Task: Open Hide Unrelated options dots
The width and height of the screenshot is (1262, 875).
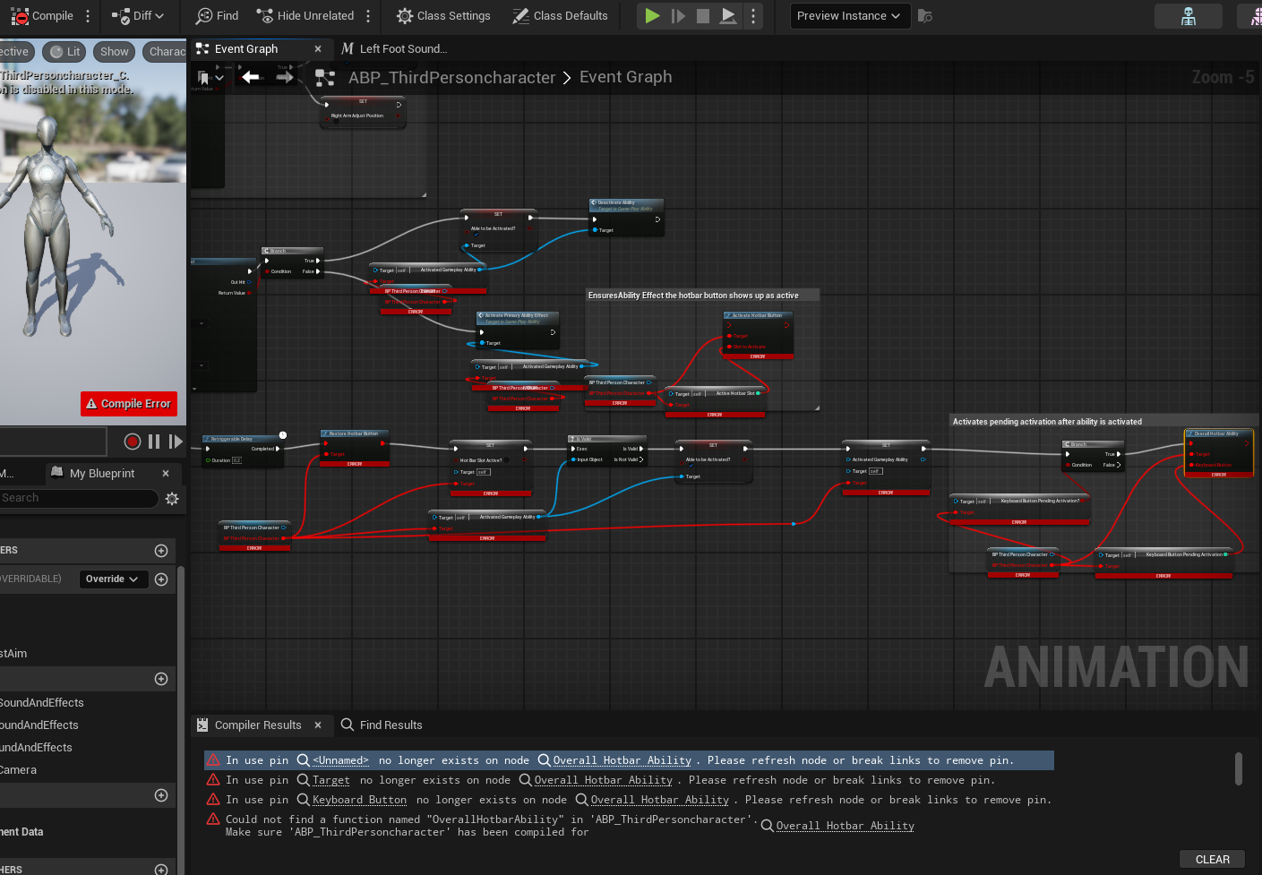Action: click(x=368, y=16)
